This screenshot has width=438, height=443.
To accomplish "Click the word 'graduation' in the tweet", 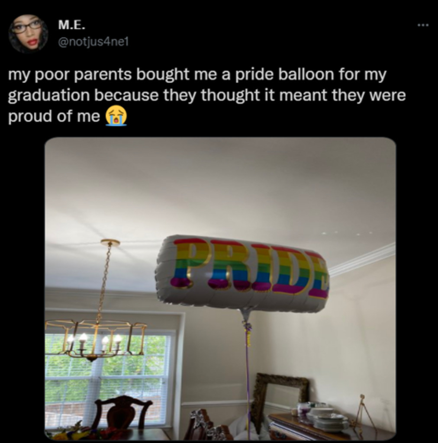I will 48,96.
